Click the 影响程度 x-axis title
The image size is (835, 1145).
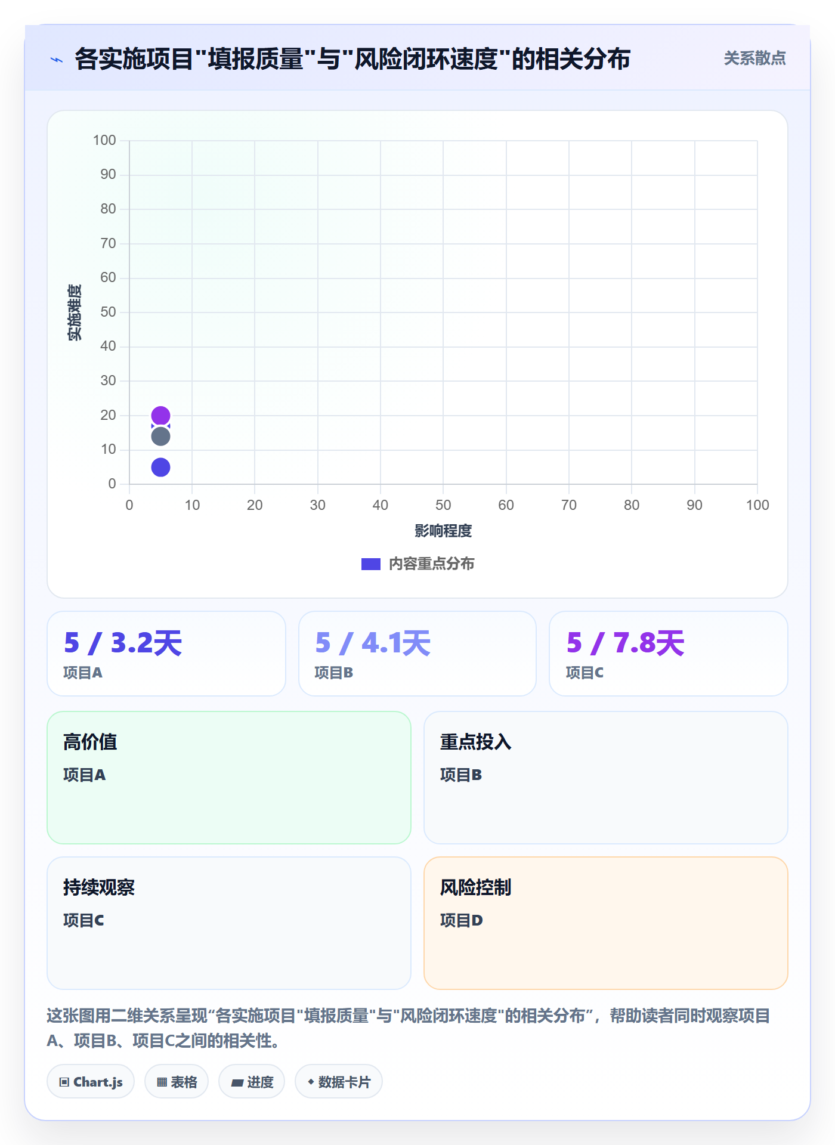pyautogui.click(x=443, y=531)
